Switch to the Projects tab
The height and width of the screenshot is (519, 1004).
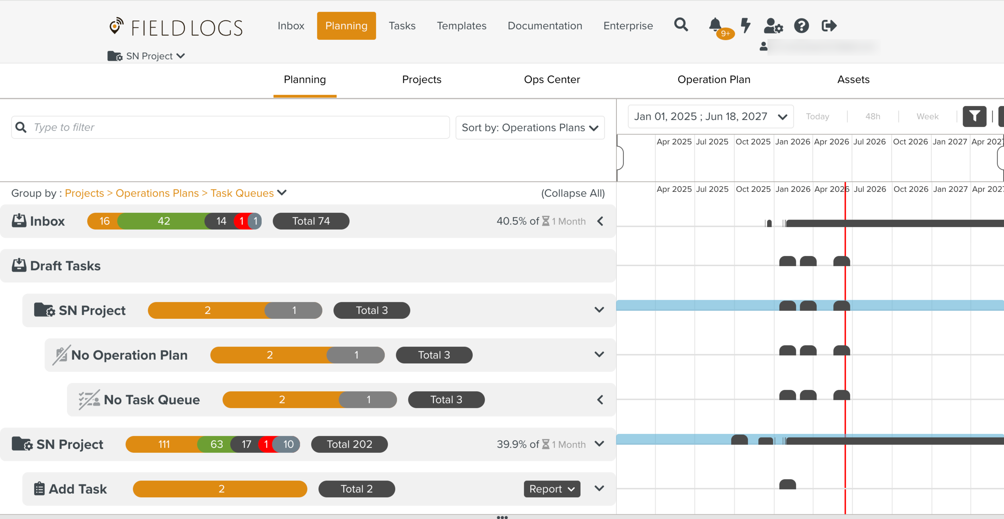pyautogui.click(x=422, y=79)
